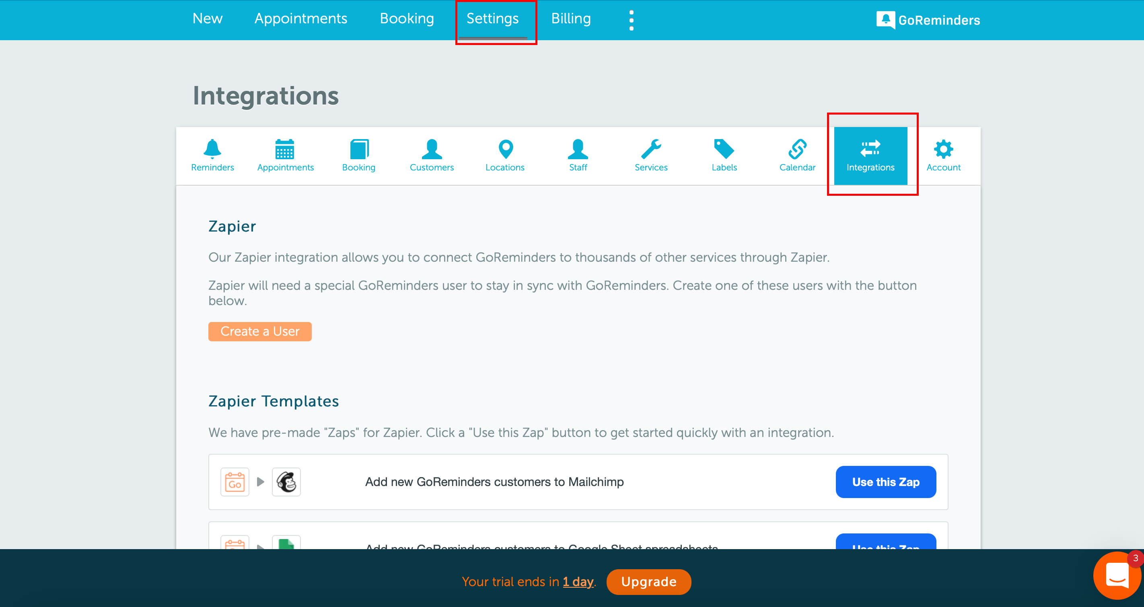Click the GoReminders brand name text
Viewport: 1144px width, 607px height.
click(x=939, y=20)
